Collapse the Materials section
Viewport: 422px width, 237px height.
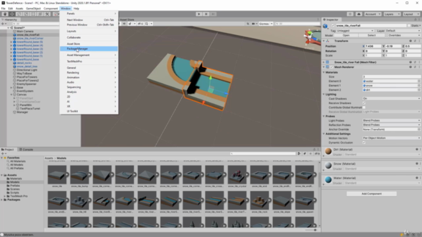[x=324, y=72]
